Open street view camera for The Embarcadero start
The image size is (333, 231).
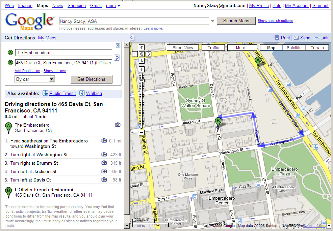tap(118, 125)
